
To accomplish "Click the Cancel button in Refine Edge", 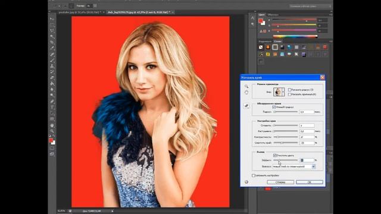I will click(x=280, y=182).
